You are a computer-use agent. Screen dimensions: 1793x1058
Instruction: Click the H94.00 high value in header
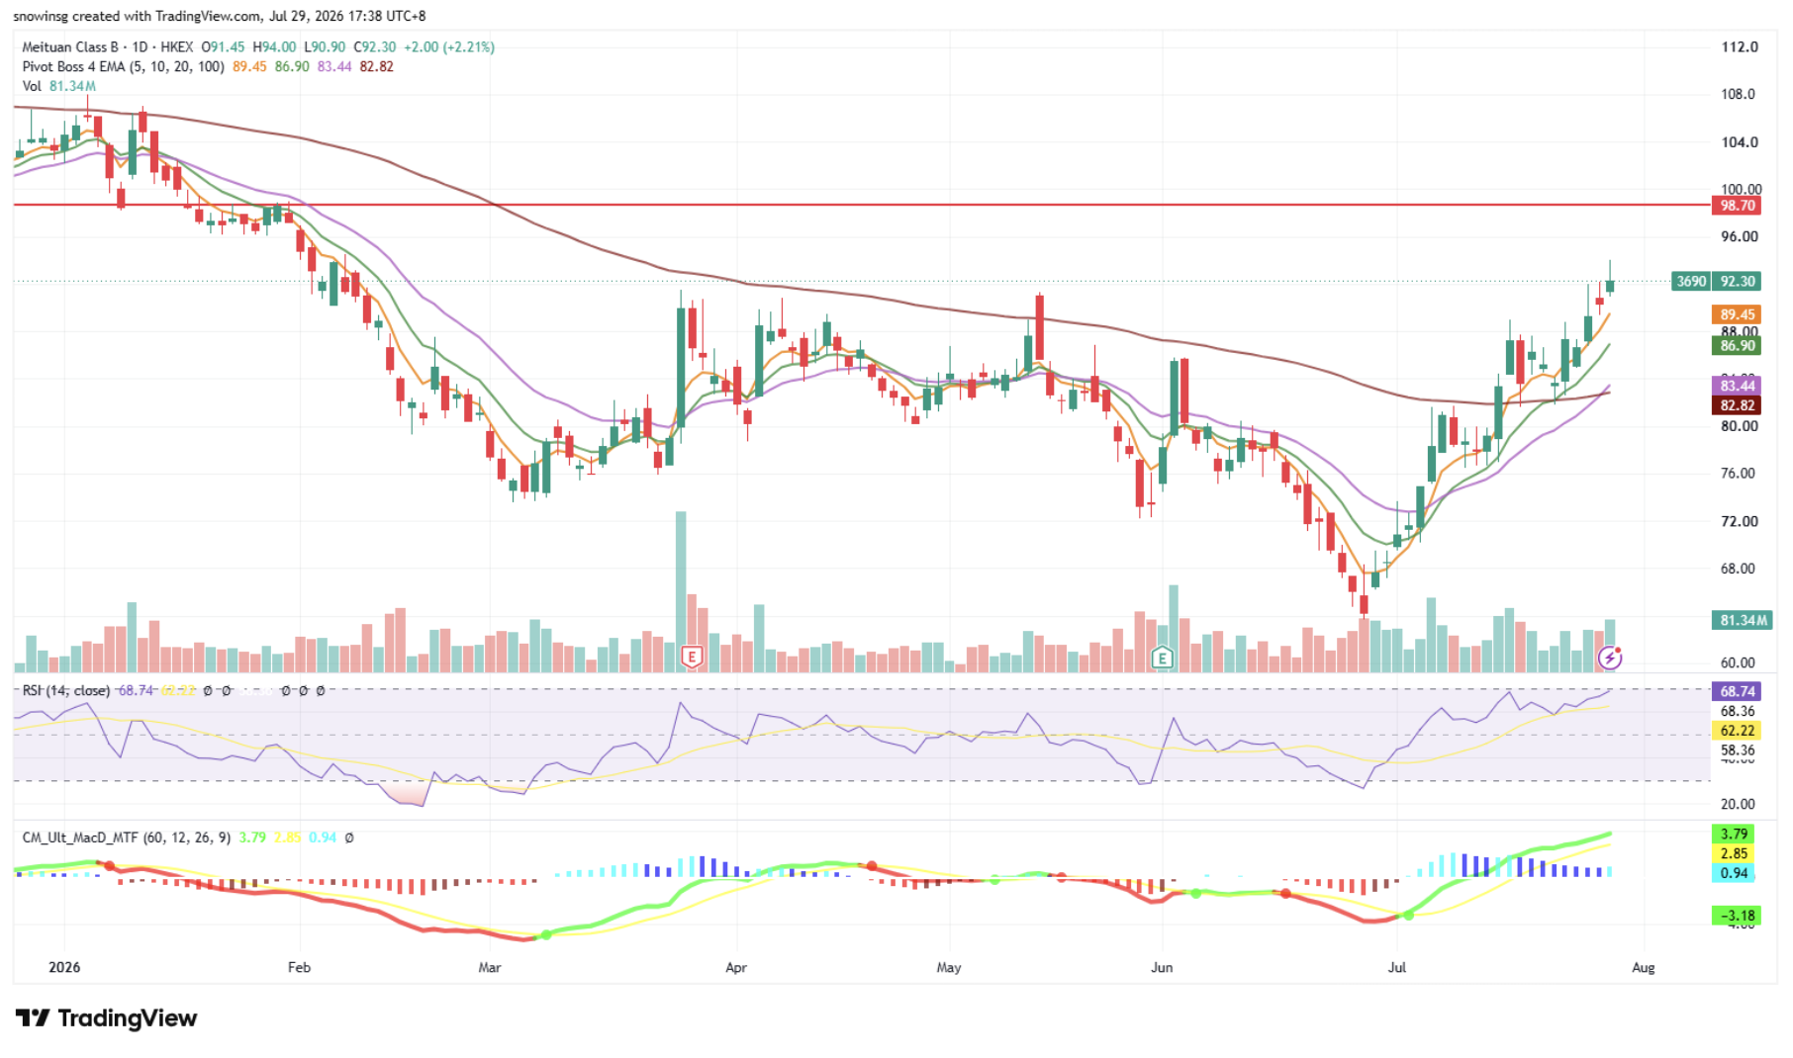[274, 46]
